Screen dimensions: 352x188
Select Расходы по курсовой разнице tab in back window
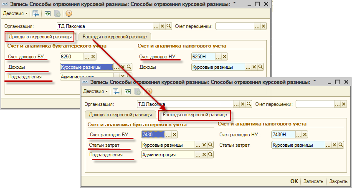pos(114,37)
